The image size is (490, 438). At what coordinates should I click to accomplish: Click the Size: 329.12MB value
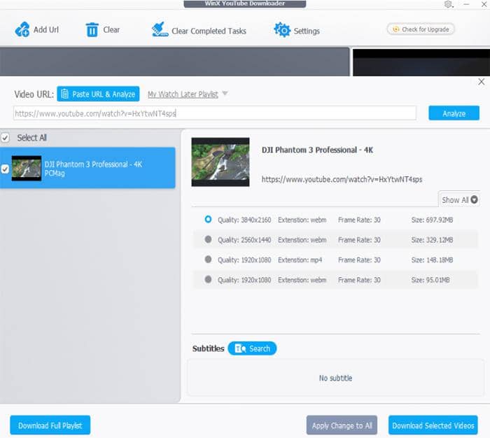point(432,240)
